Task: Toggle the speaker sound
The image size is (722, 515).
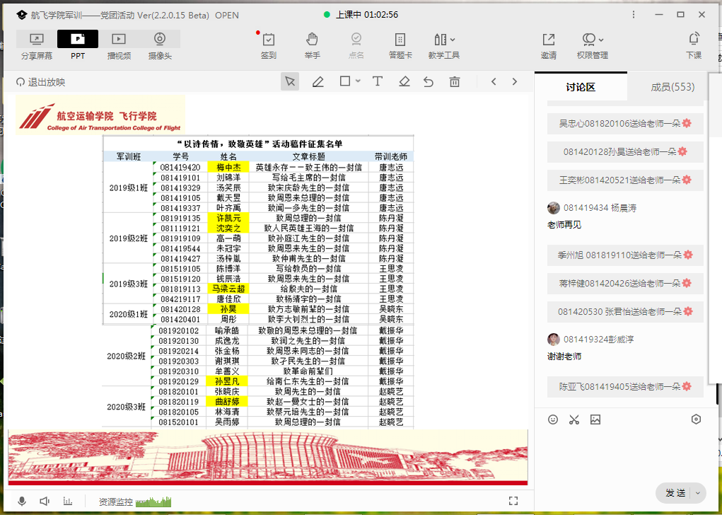Action: point(45,502)
